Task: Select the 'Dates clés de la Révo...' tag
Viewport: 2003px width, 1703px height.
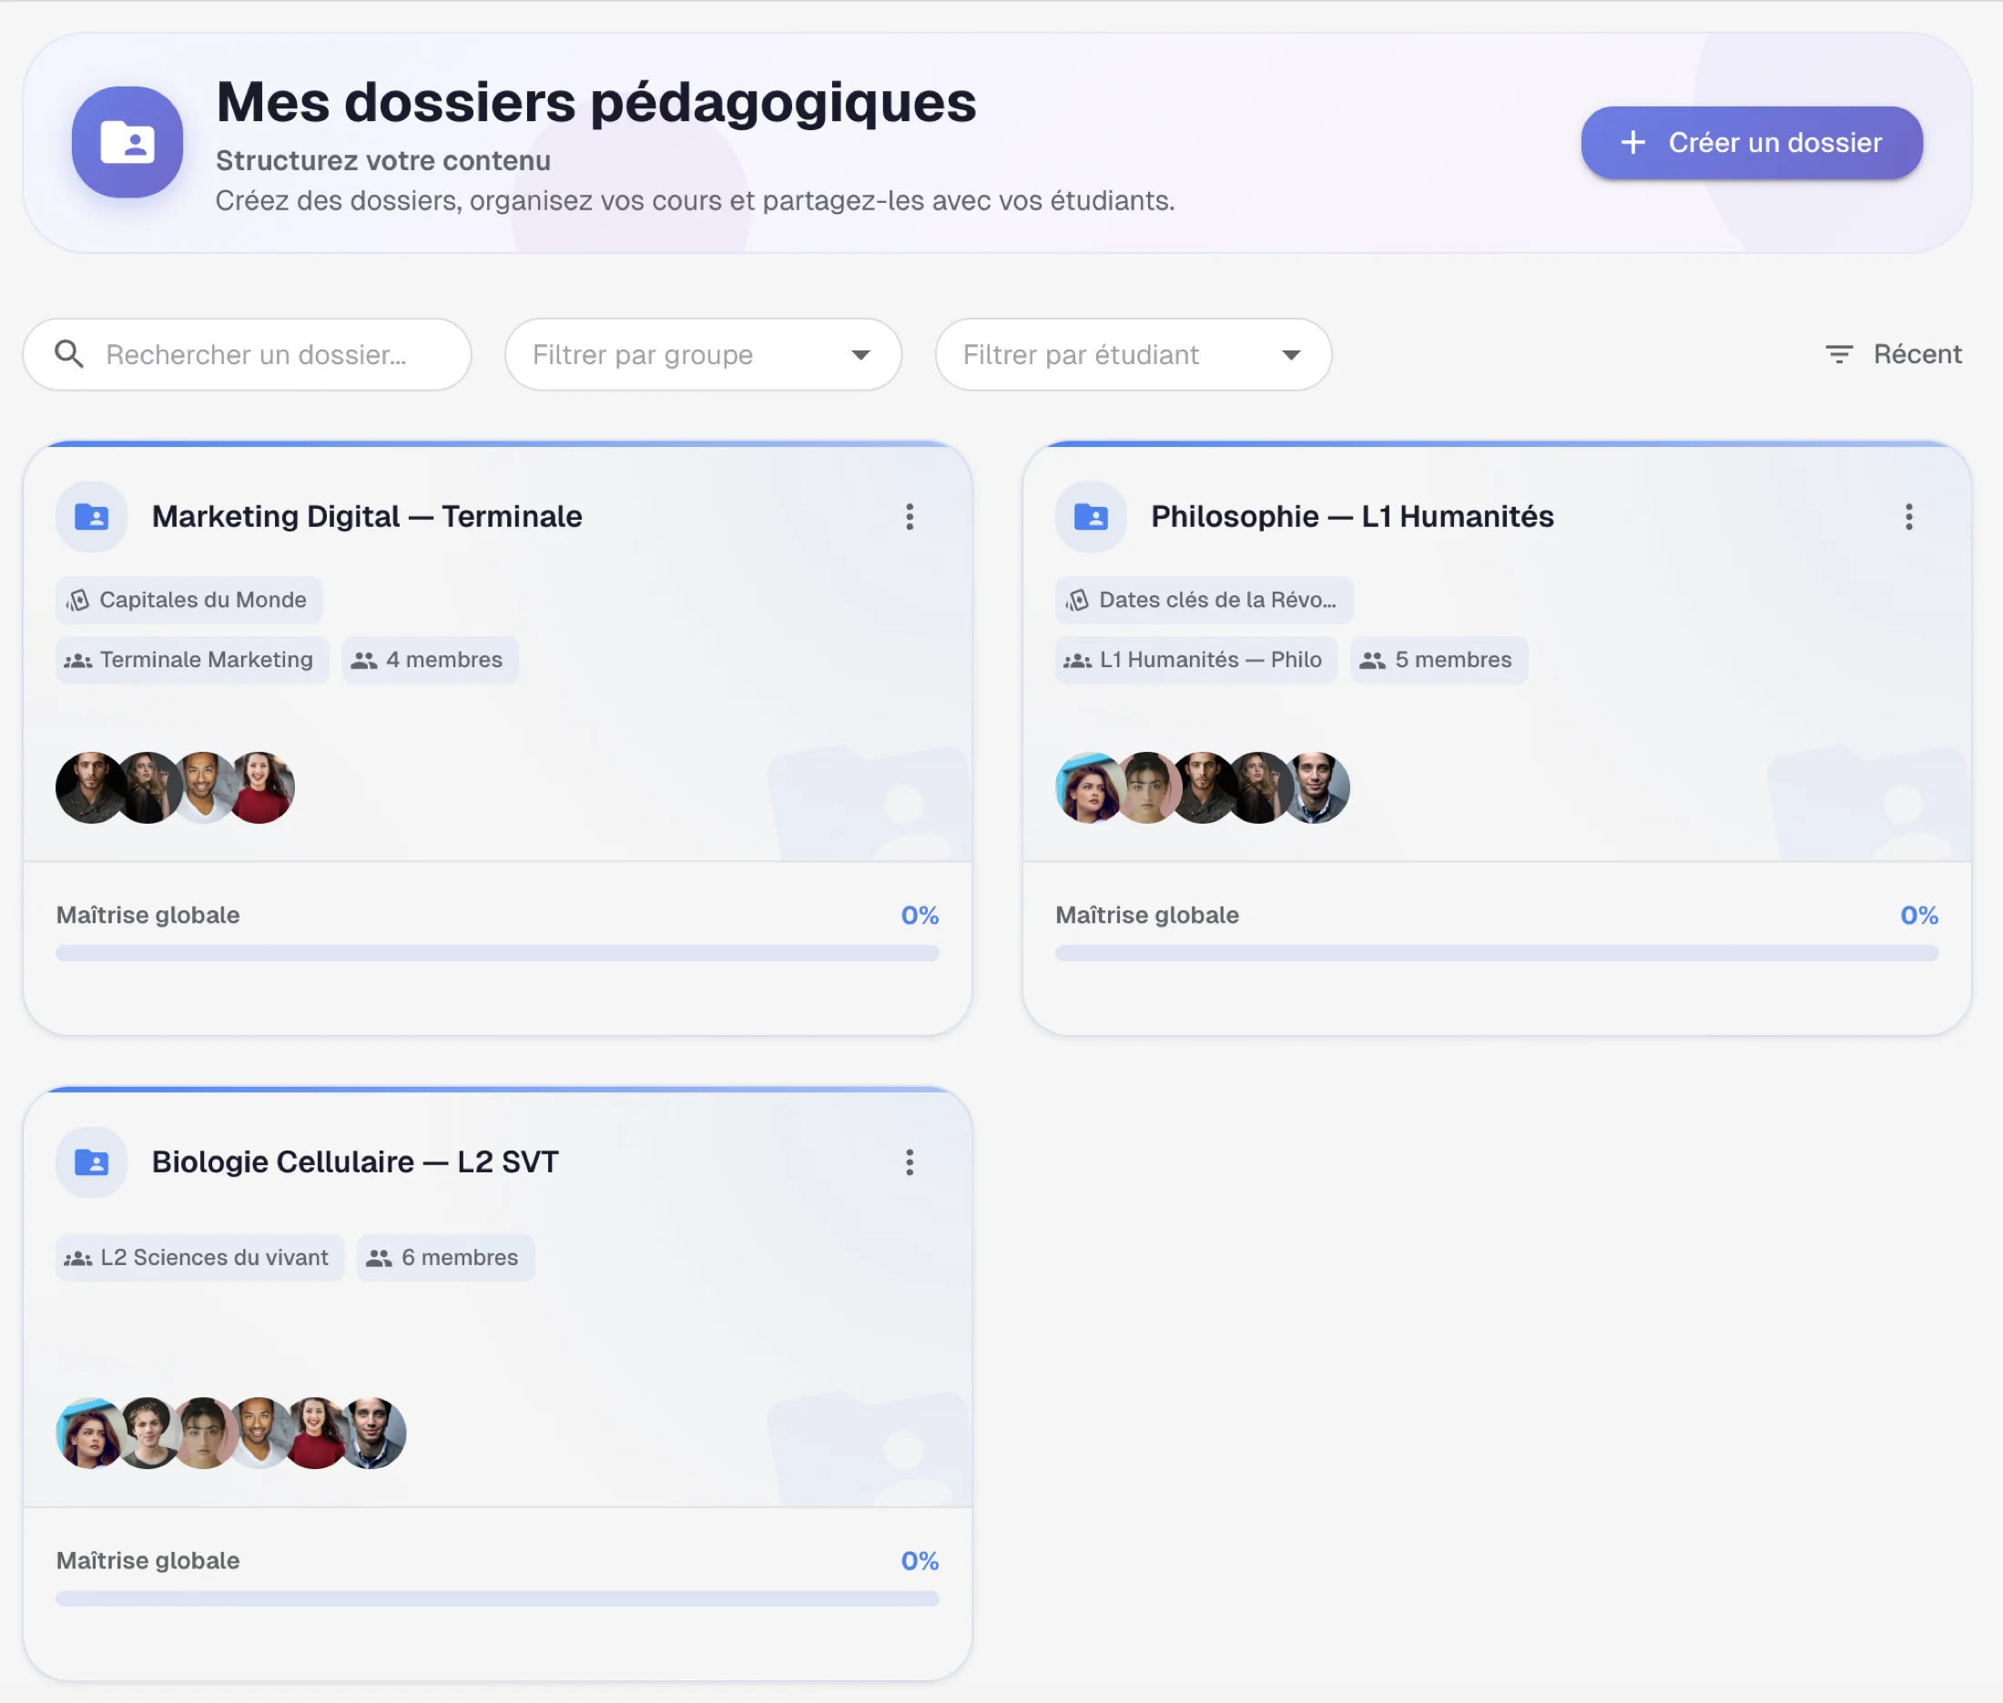Action: [1204, 600]
